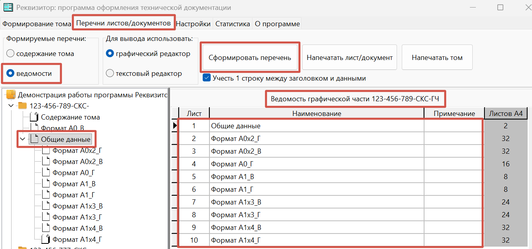The image size is (532, 249).
Task: Select Формат А1х4_Г in the tree
Action: (x=78, y=239)
